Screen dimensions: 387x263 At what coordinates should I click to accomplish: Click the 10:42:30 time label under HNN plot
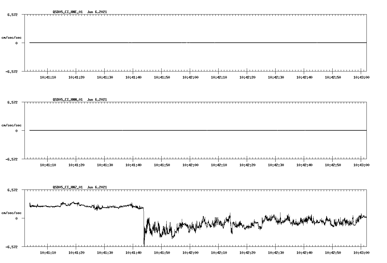click(276, 165)
